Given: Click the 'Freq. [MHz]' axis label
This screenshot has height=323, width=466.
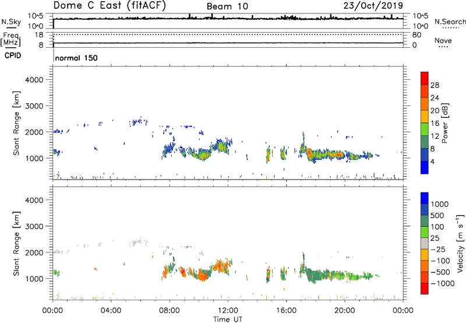Looking at the screenshot, I should point(10,39).
